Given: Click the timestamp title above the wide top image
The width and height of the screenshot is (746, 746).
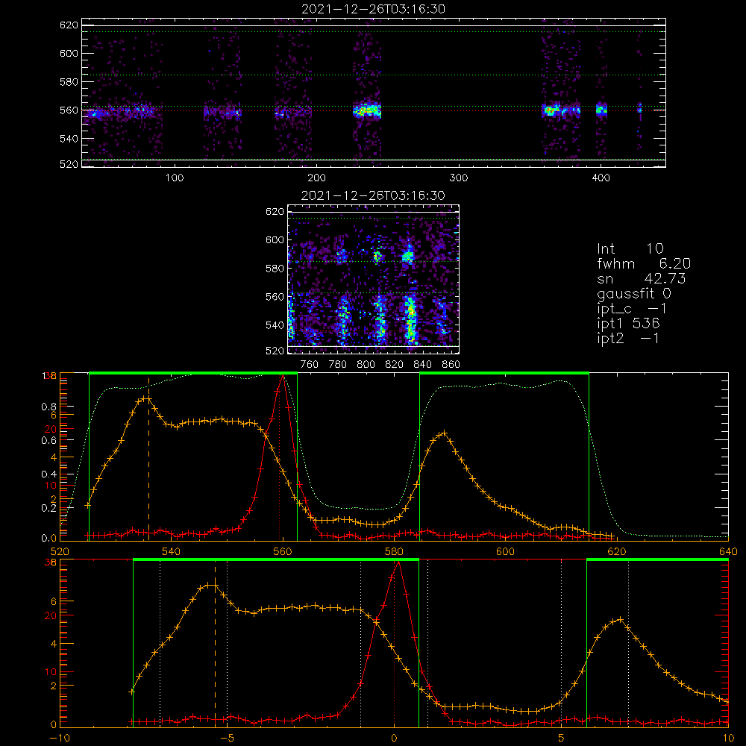Looking at the screenshot, I should [x=373, y=9].
